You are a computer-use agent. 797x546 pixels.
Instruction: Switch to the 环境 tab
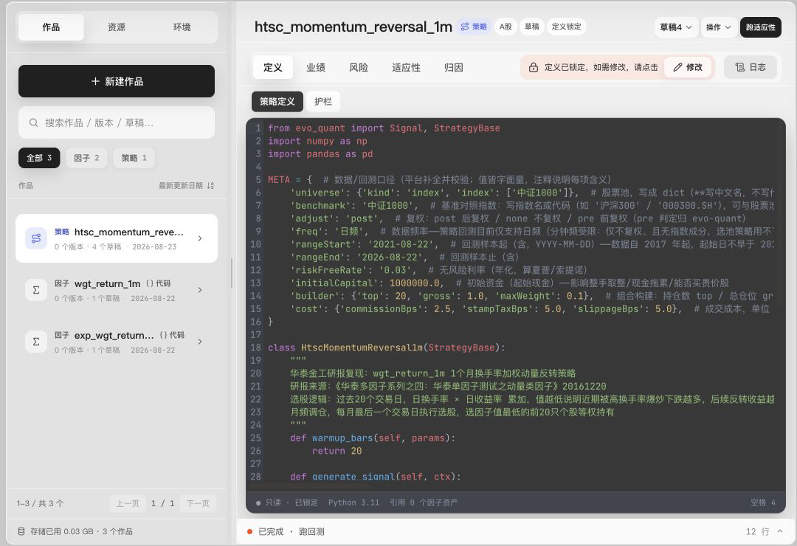(182, 27)
